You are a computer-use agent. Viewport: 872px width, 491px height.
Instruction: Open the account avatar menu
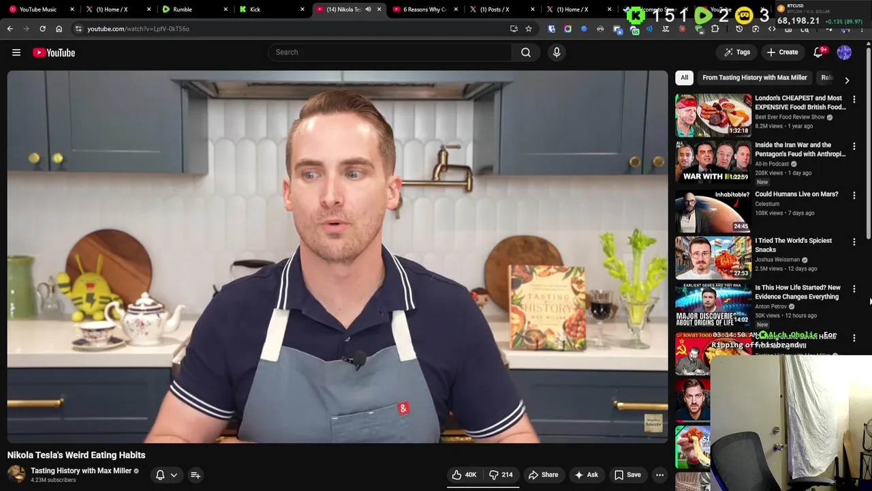click(844, 53)
